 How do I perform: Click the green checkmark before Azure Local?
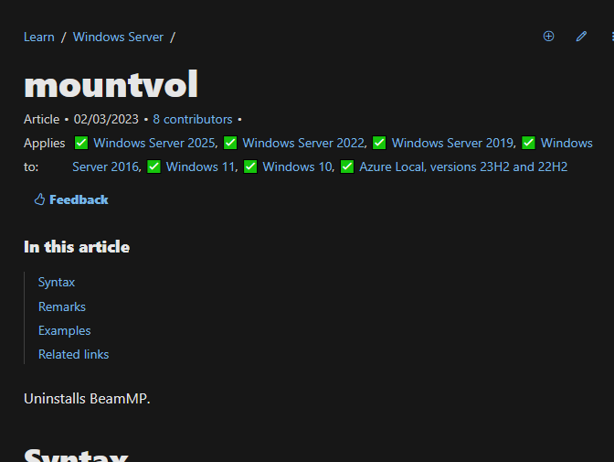347,167
